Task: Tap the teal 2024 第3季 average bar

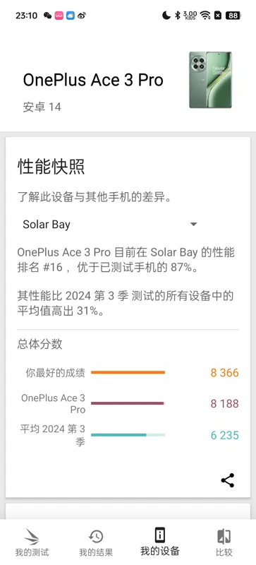Action: point(128,435)
